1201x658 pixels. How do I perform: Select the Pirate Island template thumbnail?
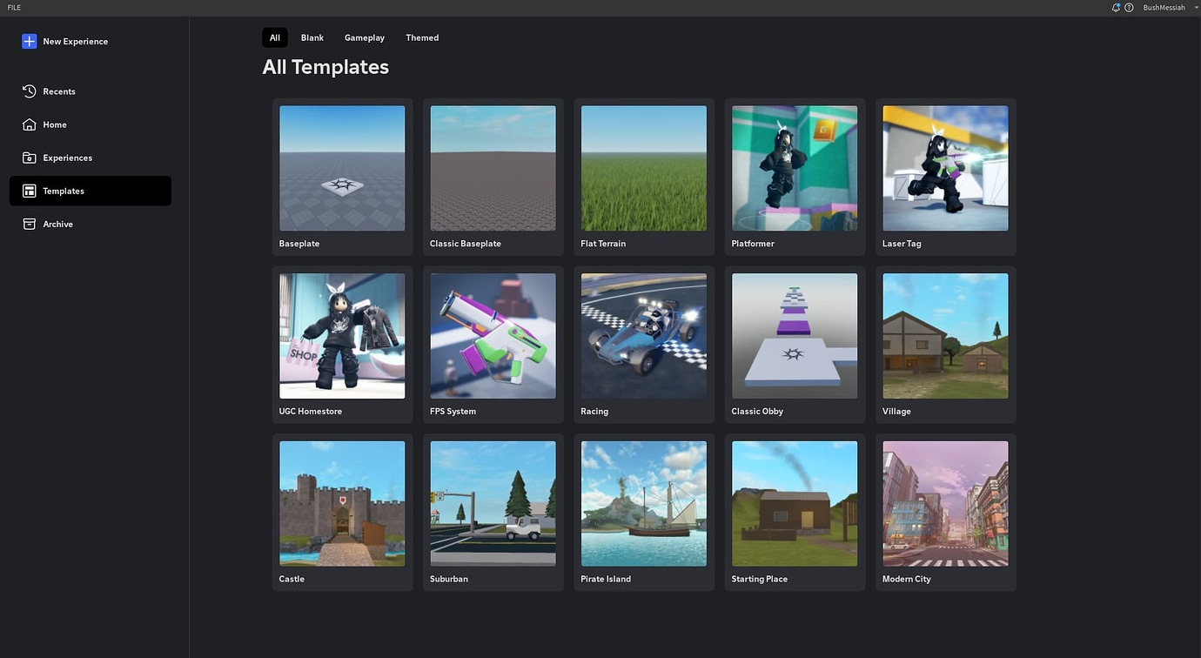coord(644,504)
